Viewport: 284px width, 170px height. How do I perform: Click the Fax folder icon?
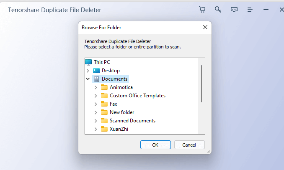(104, 104)
